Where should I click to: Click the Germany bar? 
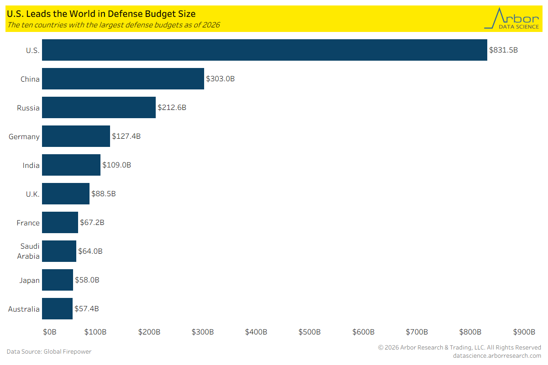click(76, 136)
